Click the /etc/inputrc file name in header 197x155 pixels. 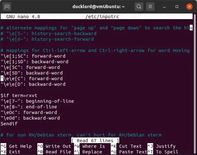pos(102,17)
